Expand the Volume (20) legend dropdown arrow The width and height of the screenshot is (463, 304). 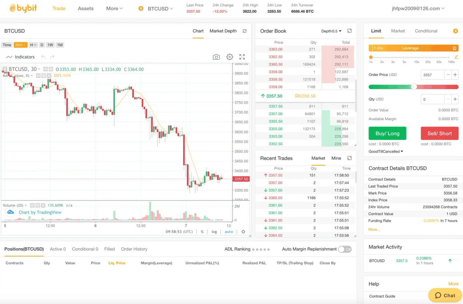tap(26, 205)
